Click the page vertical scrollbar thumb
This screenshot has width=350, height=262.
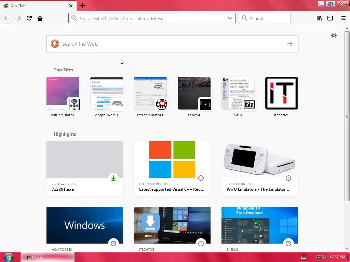[347, 116]
